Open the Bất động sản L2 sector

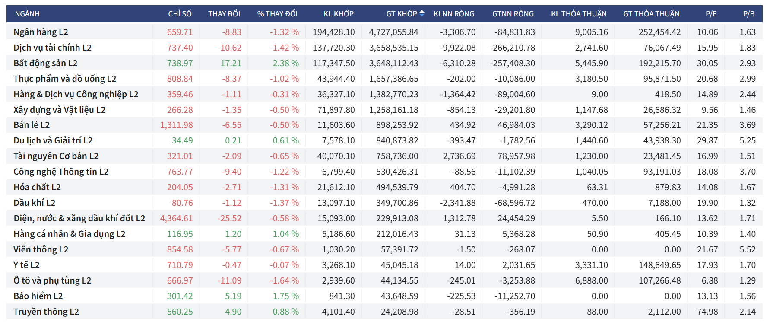point(45,63)
